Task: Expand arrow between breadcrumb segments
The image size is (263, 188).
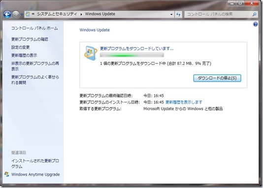Action: click(x=81, y=14)
